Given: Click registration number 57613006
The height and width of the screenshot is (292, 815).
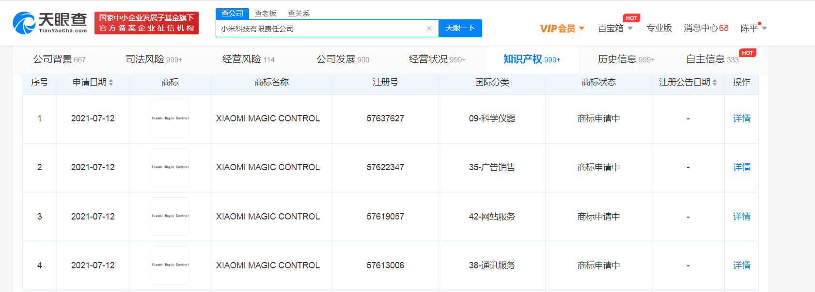Looking at the screenshot, I should 385,265.
